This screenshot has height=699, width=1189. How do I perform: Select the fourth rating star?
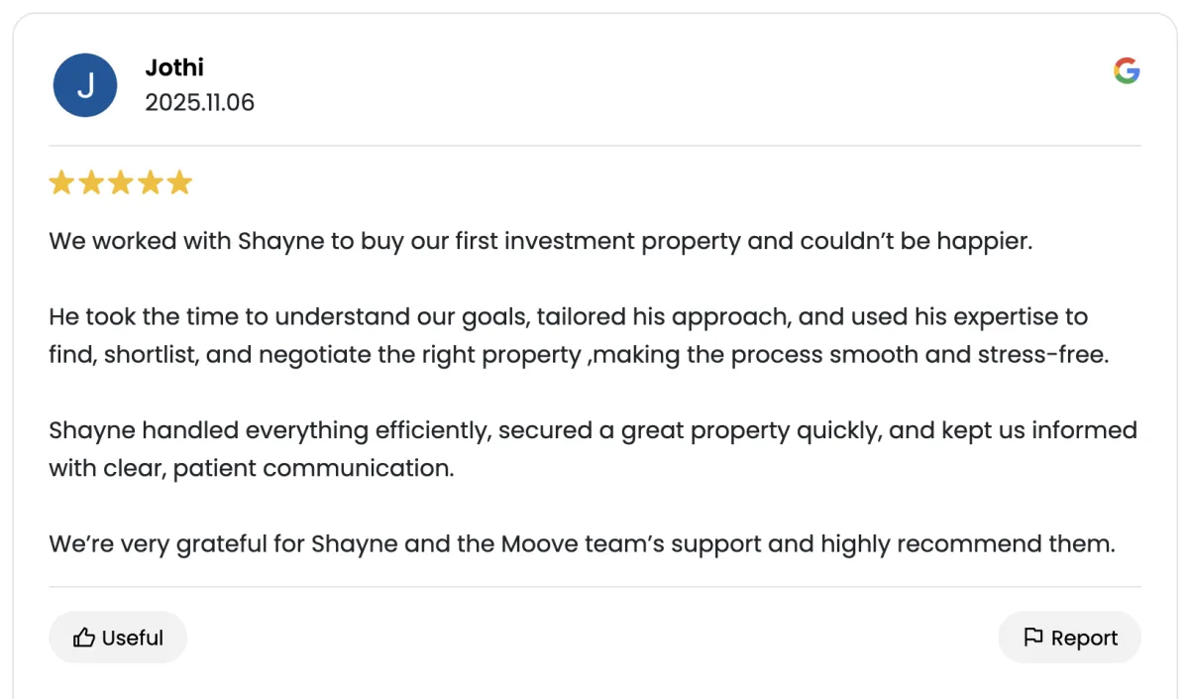tap(150, 183)
